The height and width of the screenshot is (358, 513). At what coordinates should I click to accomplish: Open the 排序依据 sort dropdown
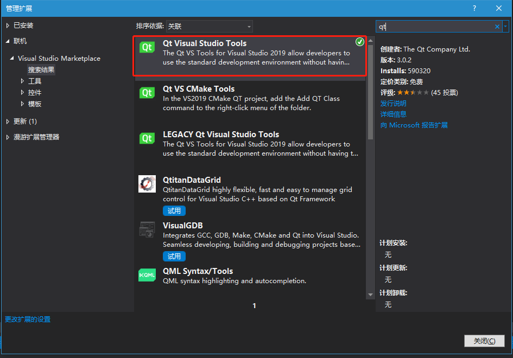tap(210, 27)
